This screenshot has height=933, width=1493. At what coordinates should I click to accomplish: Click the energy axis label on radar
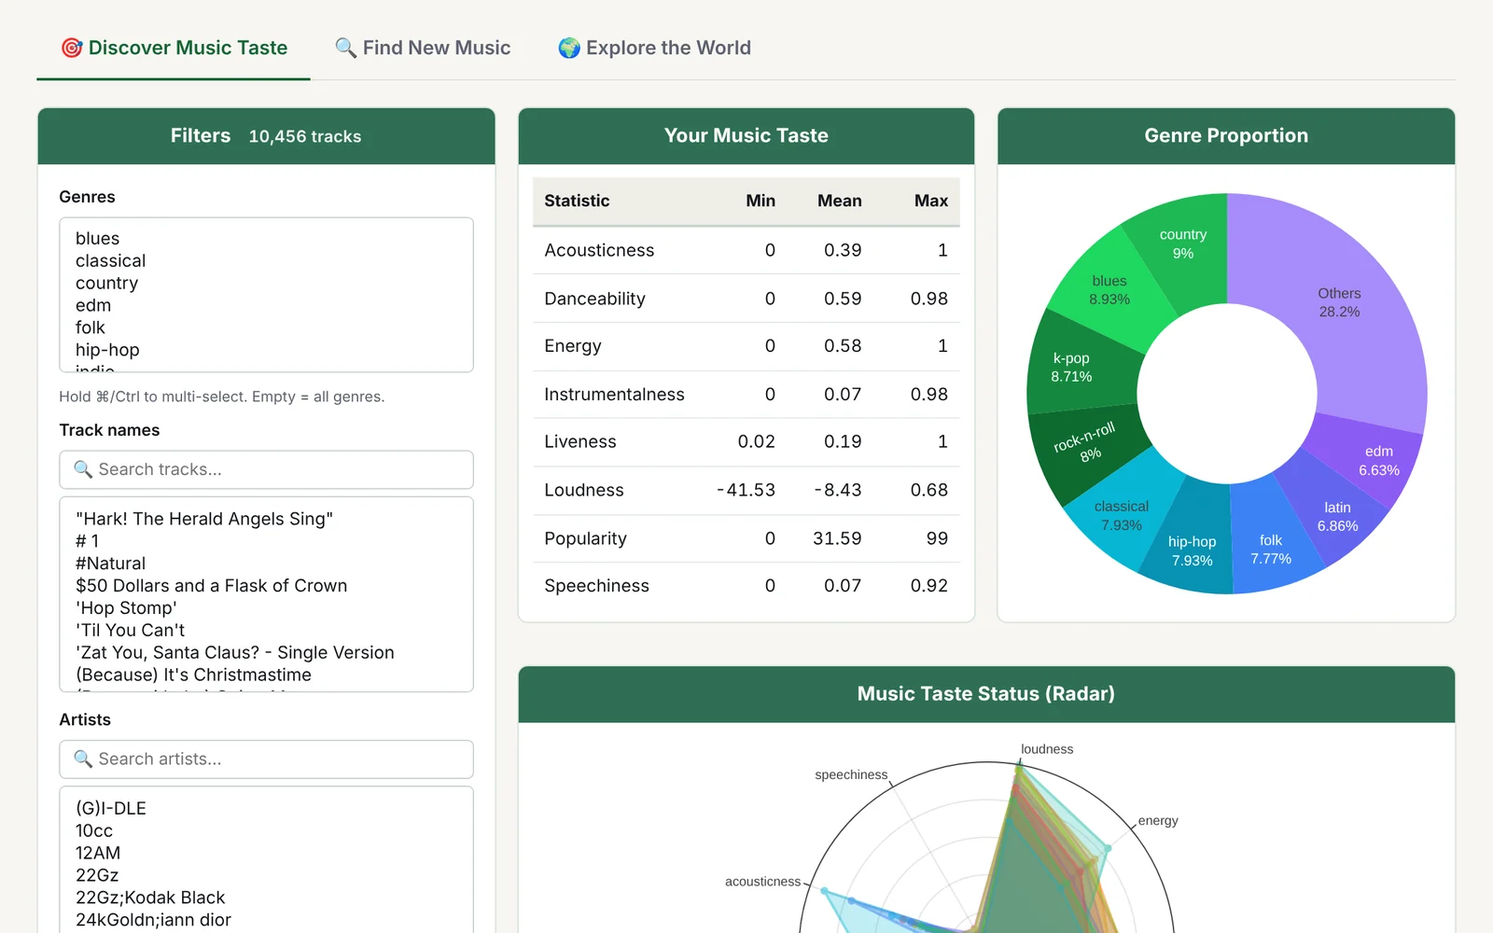[1158, 821]
